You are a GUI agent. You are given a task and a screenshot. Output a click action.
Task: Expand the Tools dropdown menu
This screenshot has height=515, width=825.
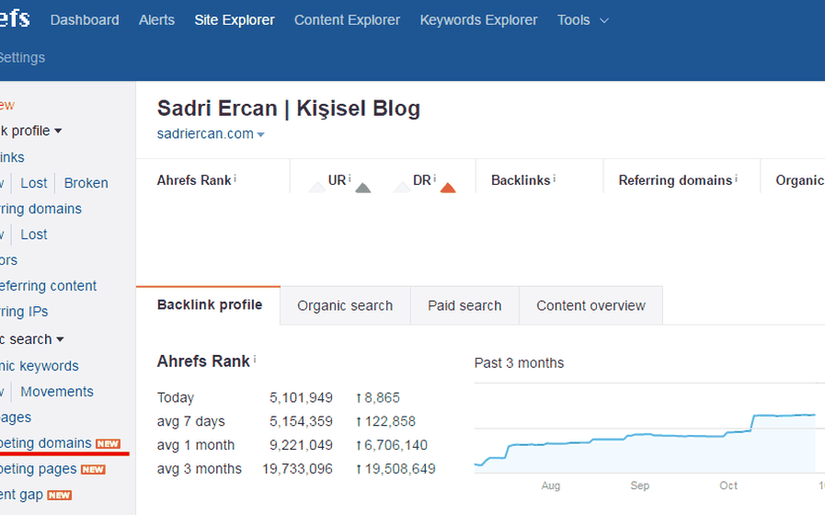pos(582,20)
